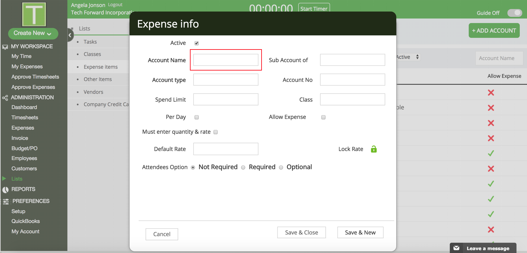Uncheck the Active checkbox
The width and height of the screenshot is (527, 253).
197,43
